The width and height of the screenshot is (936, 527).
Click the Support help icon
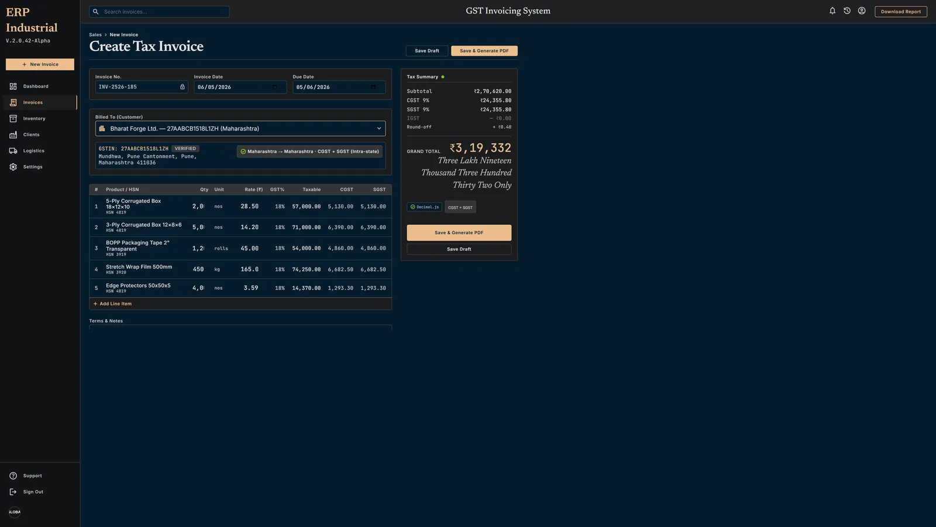pos(13,476)
